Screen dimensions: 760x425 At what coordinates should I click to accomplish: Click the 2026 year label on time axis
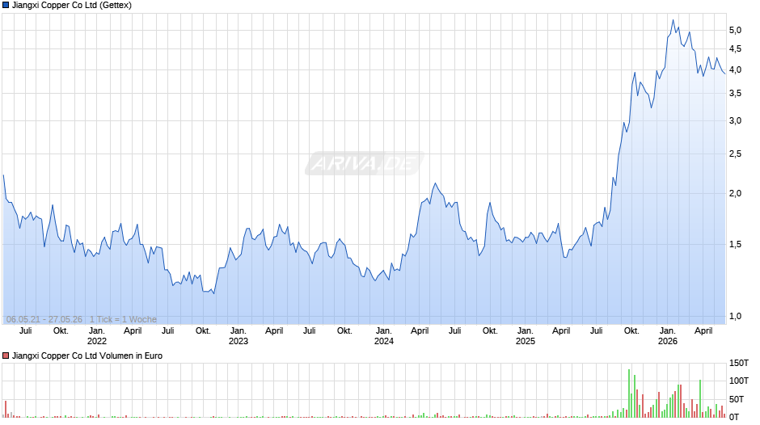click(667, 341)
